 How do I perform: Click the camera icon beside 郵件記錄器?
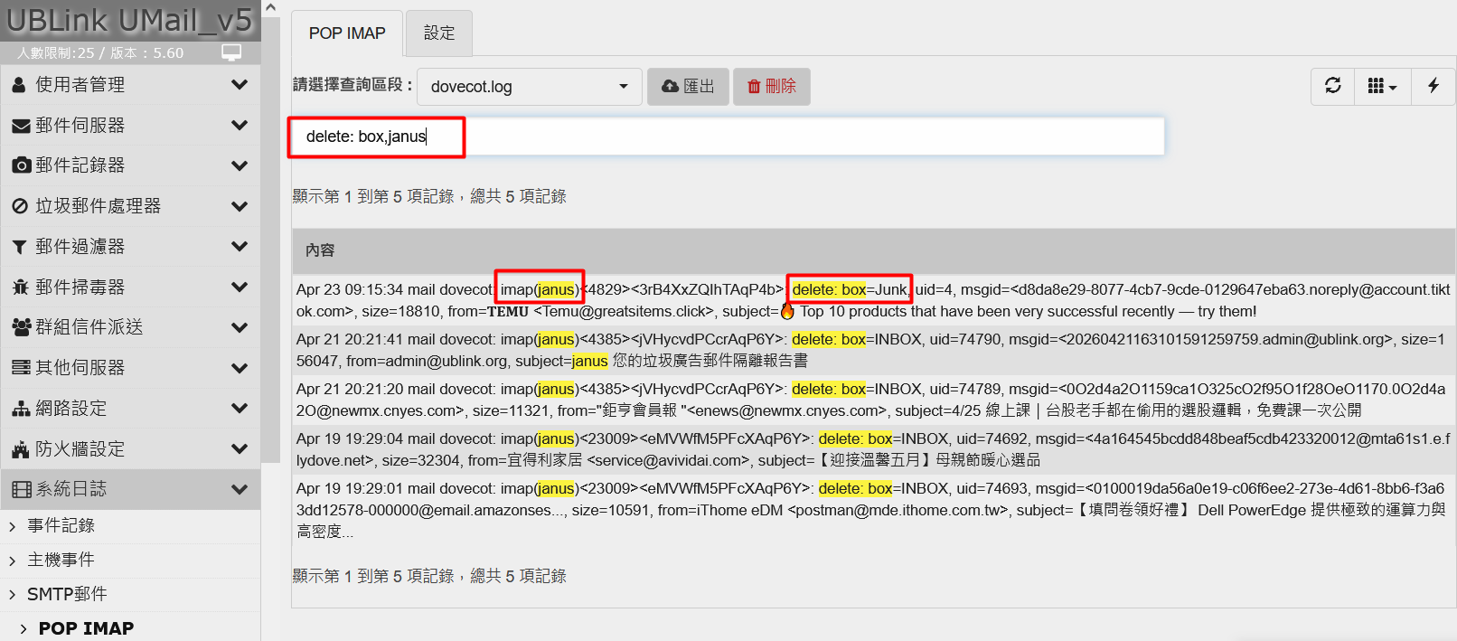coord(20,165)
